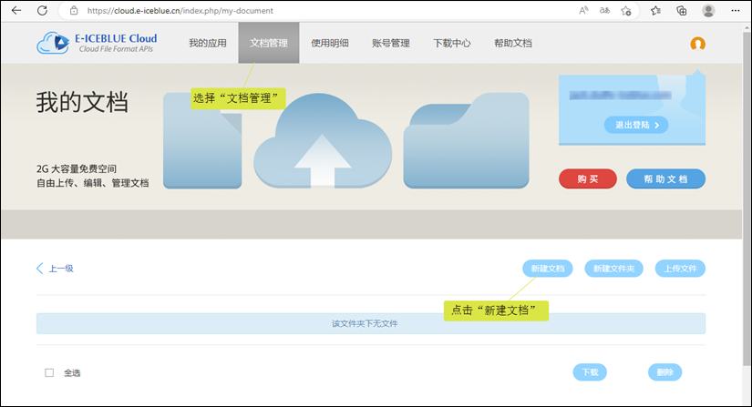
Task: Click the red 购买 button
Action: (588, 178)
